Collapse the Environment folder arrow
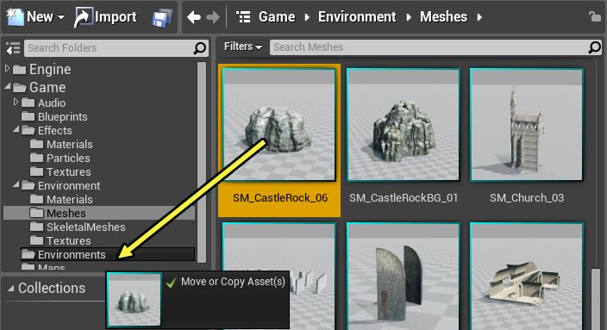The height and width of the screenshot is (330, 607). (16, 184)
